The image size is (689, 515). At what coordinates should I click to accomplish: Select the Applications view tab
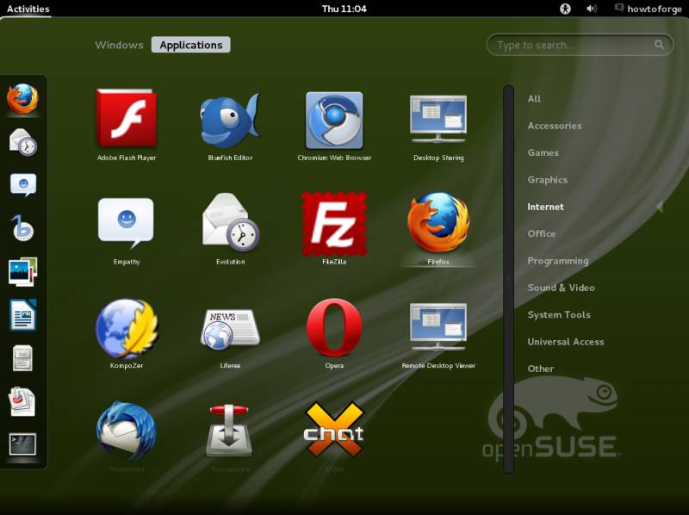tap(190, 45)
